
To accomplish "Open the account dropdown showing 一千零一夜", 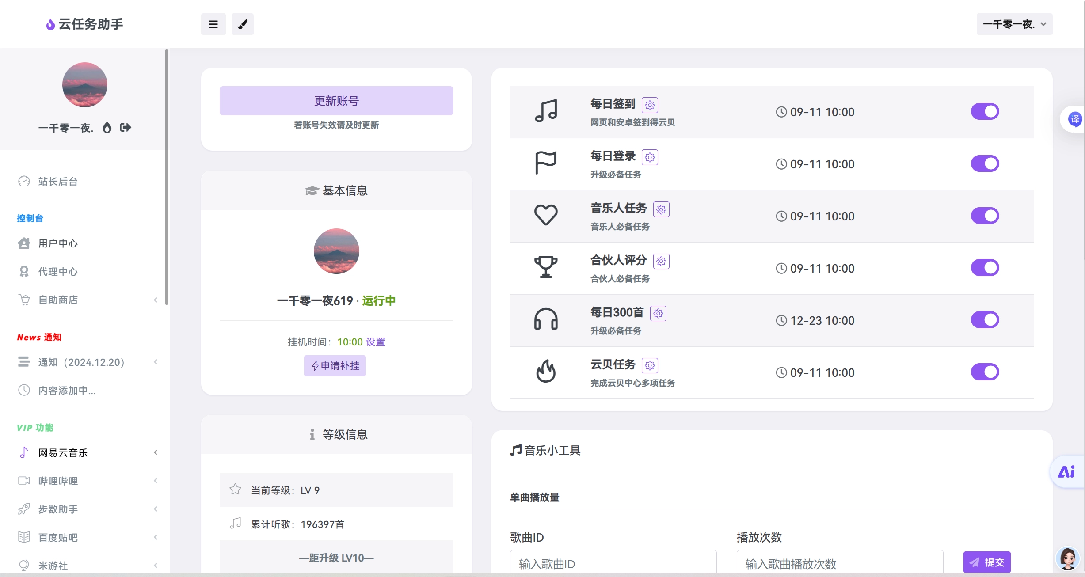I will [x=1013, y=24].
